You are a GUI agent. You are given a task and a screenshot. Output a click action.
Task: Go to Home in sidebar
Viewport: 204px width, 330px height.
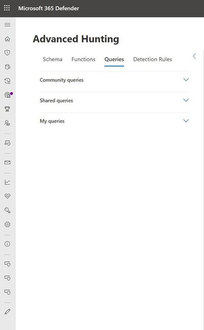coord(7,39)
